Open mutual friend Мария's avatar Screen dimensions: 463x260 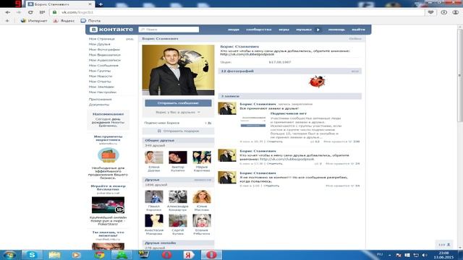[202, 157]
